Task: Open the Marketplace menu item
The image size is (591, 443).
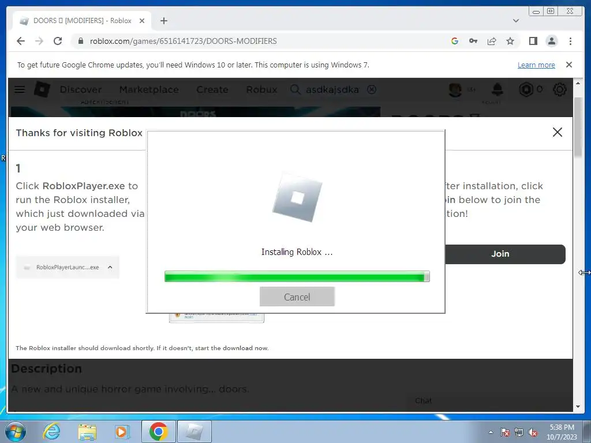Action: coord(149,89)
